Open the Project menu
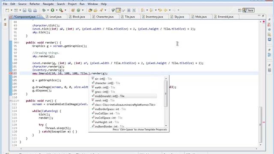Image resolution: width=274 pixels, height=154 pixels. (72, 4)
